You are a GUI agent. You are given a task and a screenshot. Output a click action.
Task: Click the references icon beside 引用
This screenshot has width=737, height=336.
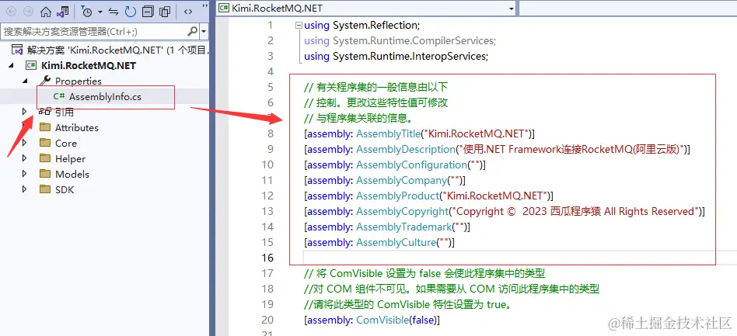pyautogui.click(x=45, y=112)
